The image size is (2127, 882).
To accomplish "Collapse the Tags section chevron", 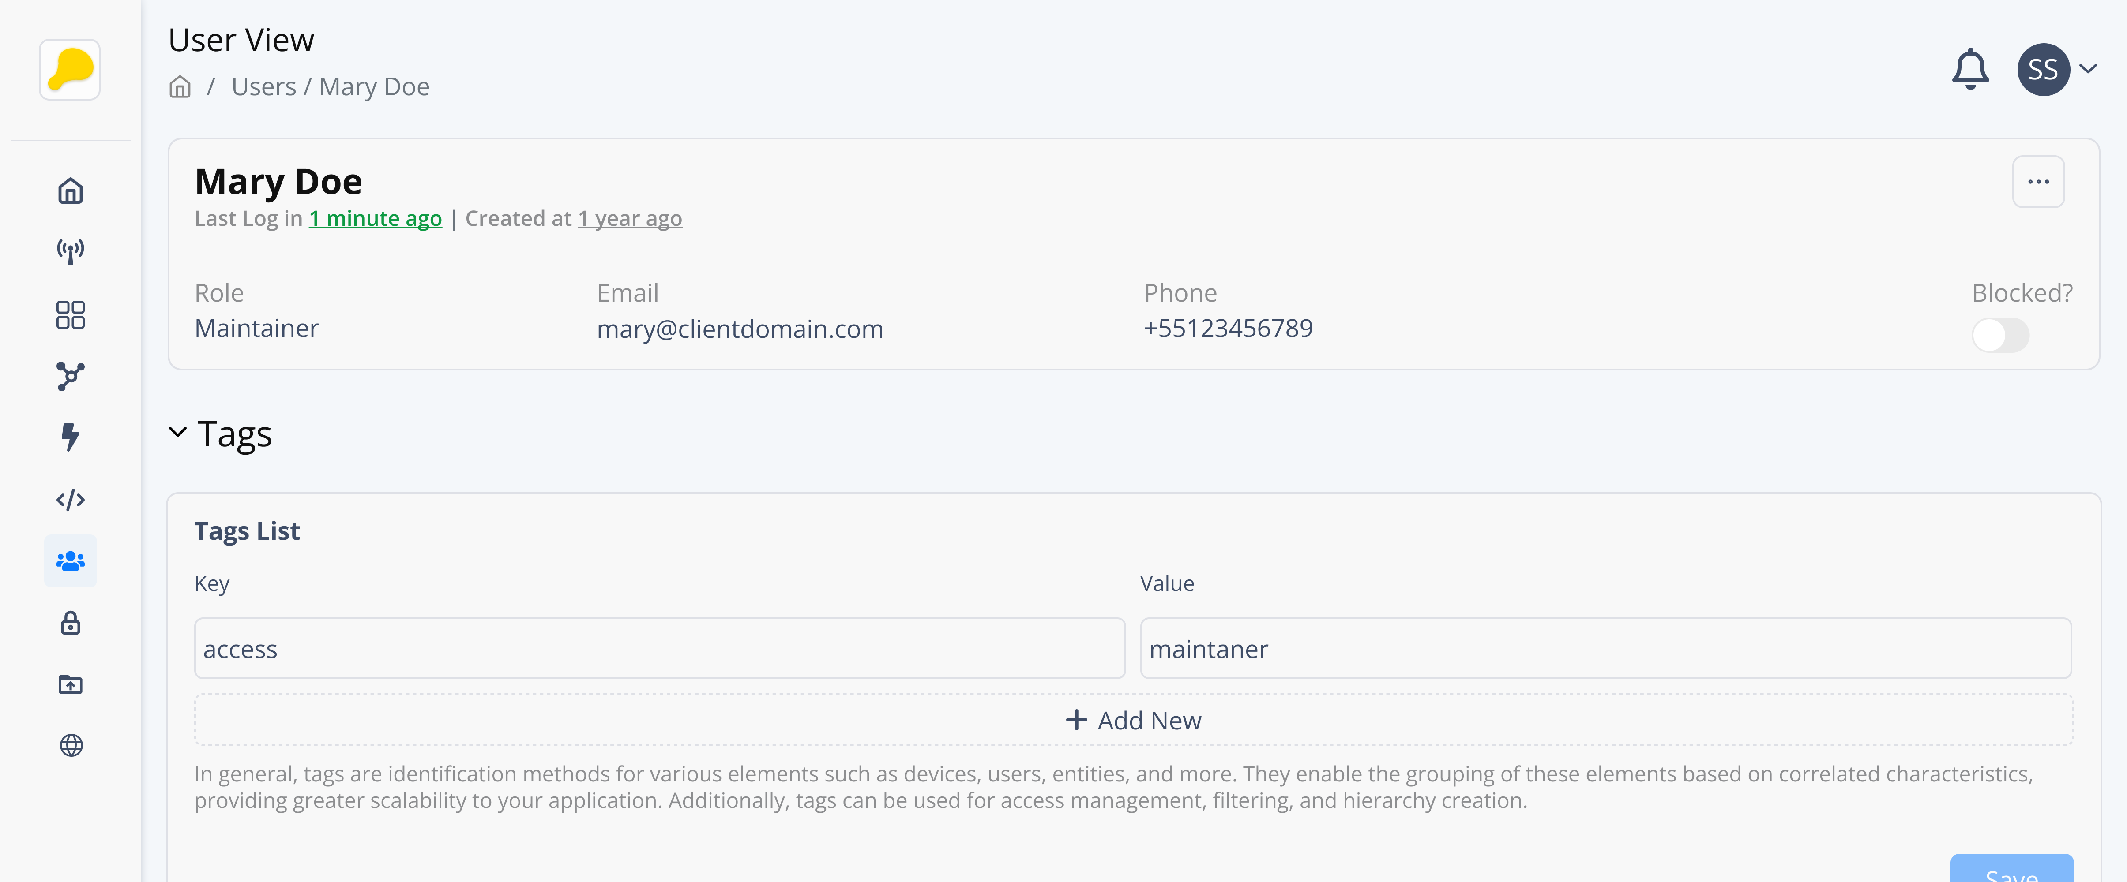I will (177, 432).
